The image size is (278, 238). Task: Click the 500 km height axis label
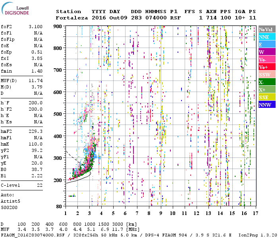click(x=58, y=114)
